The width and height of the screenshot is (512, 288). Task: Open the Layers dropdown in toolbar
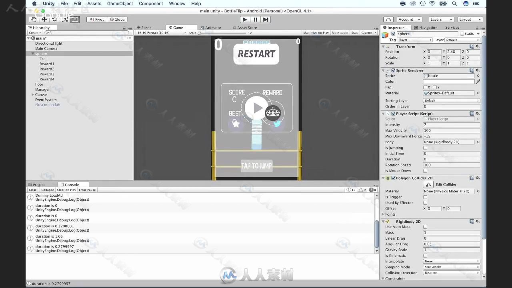coord(441,19)
